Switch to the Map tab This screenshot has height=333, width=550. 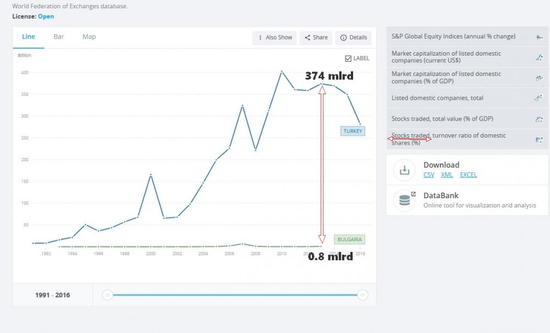tap(89, 37)
